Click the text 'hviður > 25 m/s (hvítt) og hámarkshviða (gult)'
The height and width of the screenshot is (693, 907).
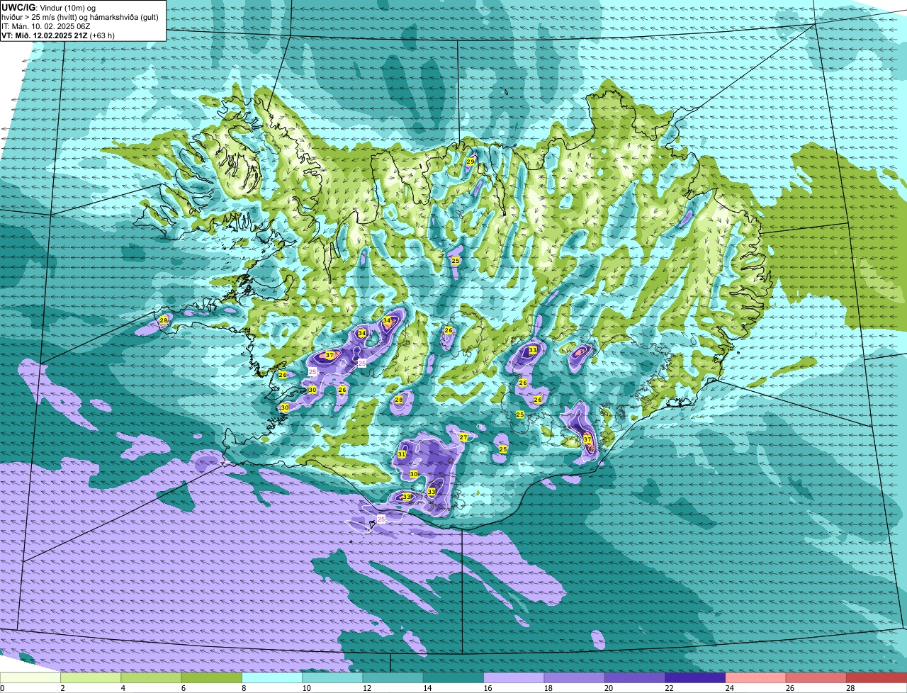(80, 16)
